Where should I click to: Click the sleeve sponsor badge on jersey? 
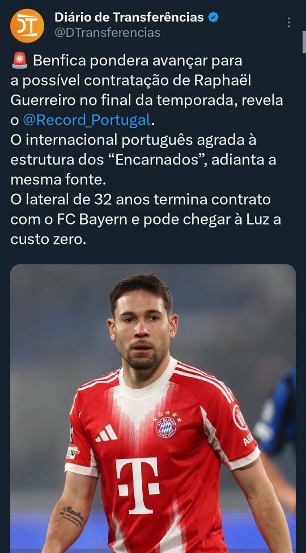click(240, 417)
